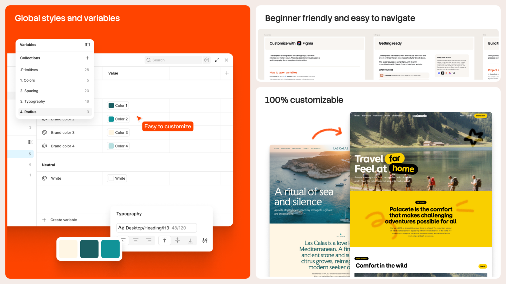Screen dimensions: 506x284
Task: Open Sustainability in the palacete nav
Action: point(397,116)
